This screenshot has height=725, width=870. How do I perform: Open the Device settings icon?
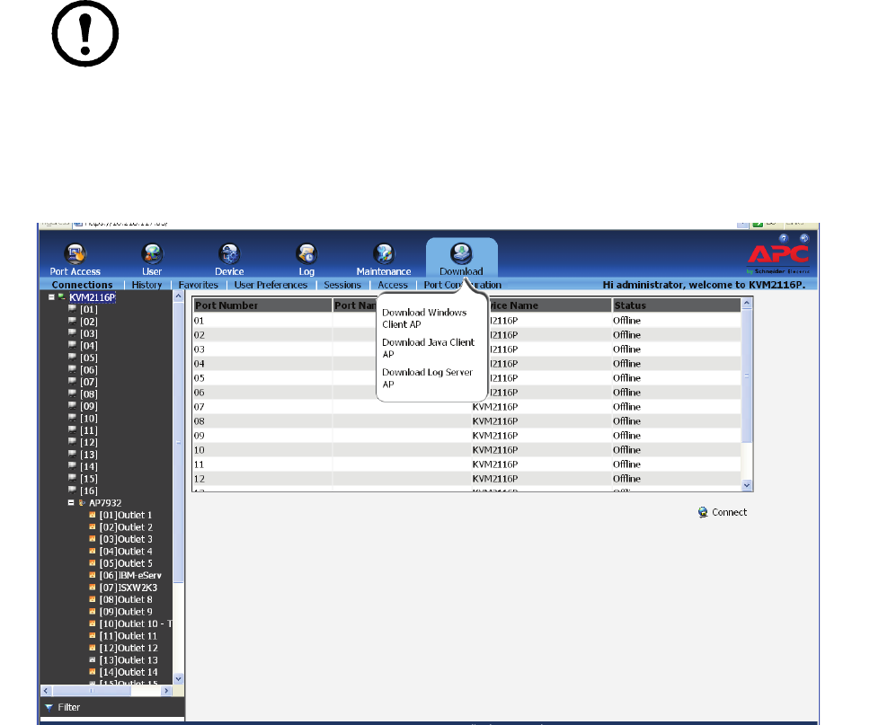pos(229,254)
